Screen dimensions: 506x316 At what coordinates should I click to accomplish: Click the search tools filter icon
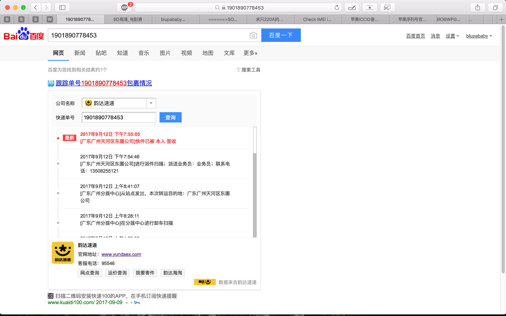click(x=238, y=70)
